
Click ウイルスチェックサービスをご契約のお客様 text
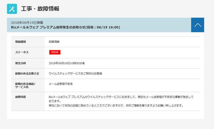click(x=75, y=74)
